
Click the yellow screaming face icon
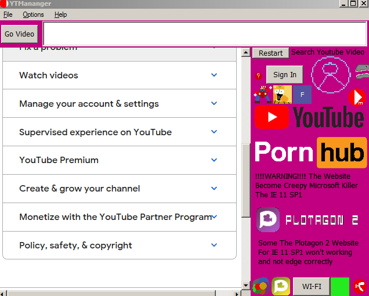pyautogui.click(x=283, y=95)
